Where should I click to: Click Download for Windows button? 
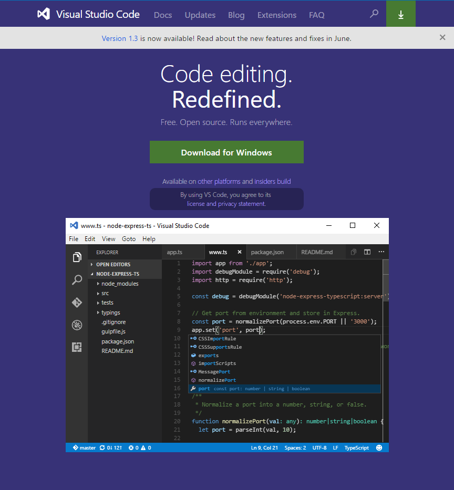pyautogui.click(x=226, y=152)
